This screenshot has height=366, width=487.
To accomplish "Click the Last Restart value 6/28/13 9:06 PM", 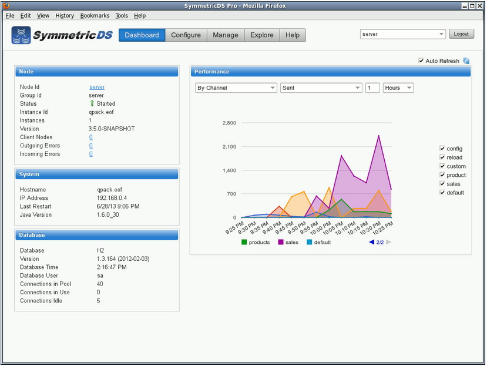I will pos(118,206).
